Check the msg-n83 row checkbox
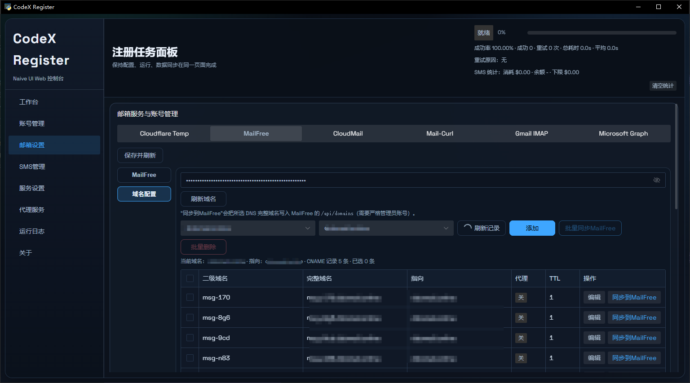Image resolution: width=690 pixels, height=383 pixels. 190,358
